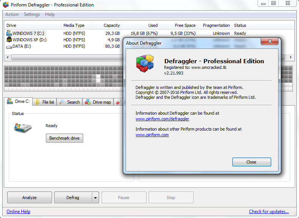The image size is (299, 218).
Task: Click the Check for updates link
Action: pyautogui.click(x=269, y=212)
